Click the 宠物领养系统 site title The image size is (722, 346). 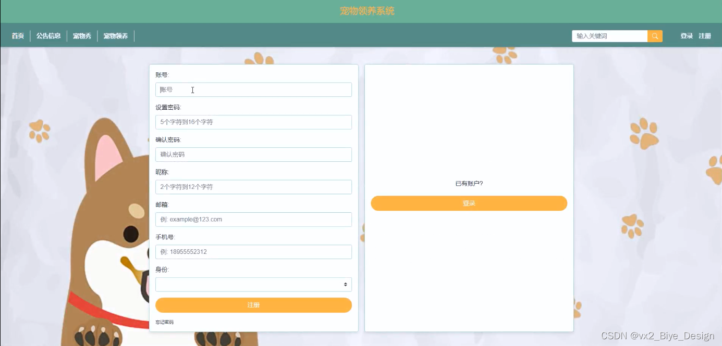[367, 11]
